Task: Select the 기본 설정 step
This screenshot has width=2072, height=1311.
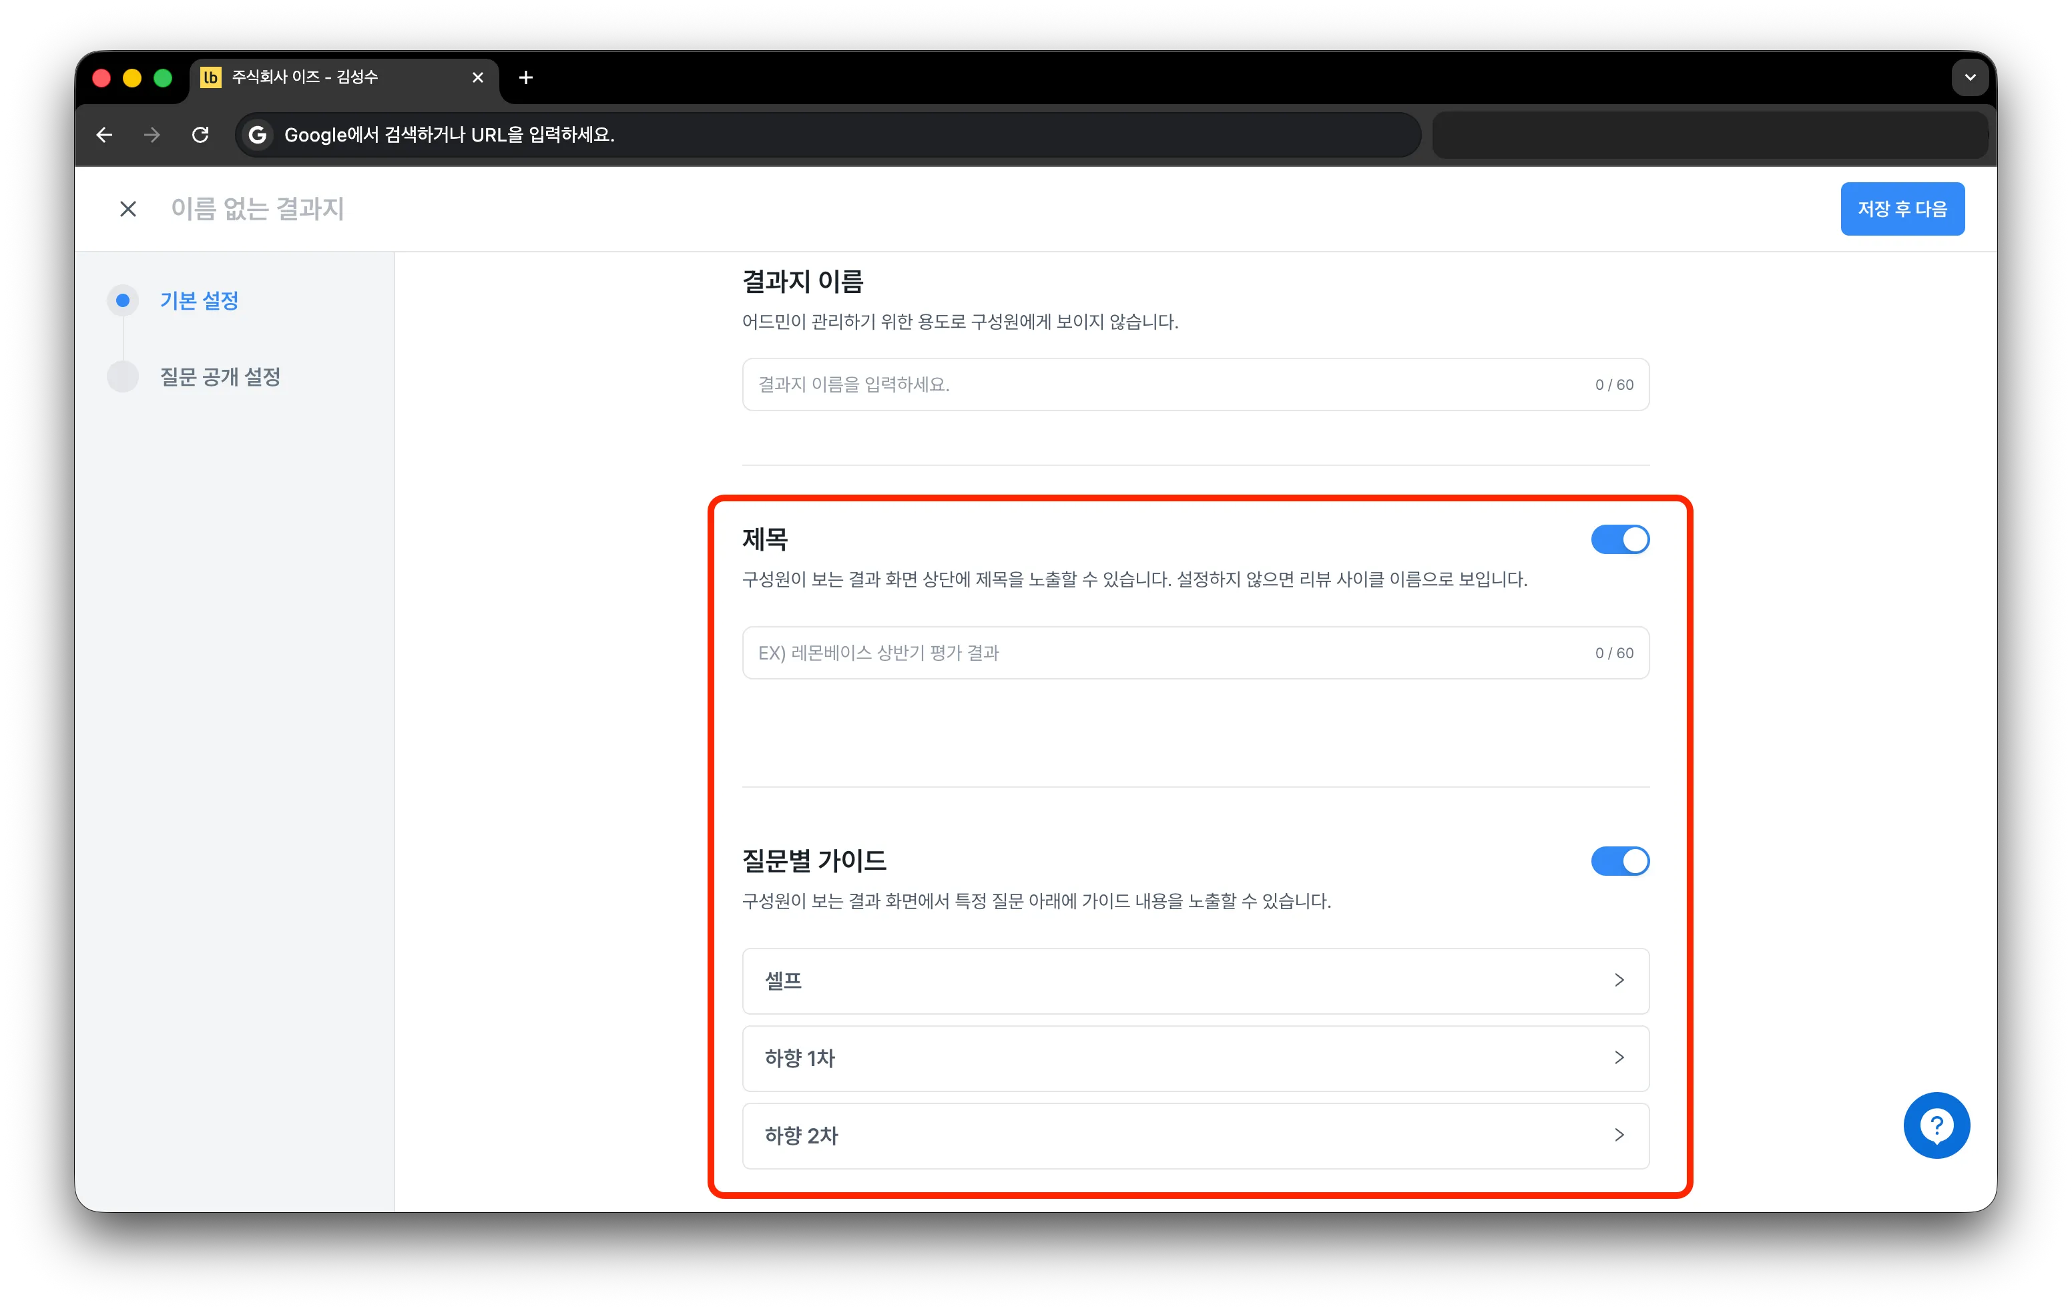Action: pos(199,300)
